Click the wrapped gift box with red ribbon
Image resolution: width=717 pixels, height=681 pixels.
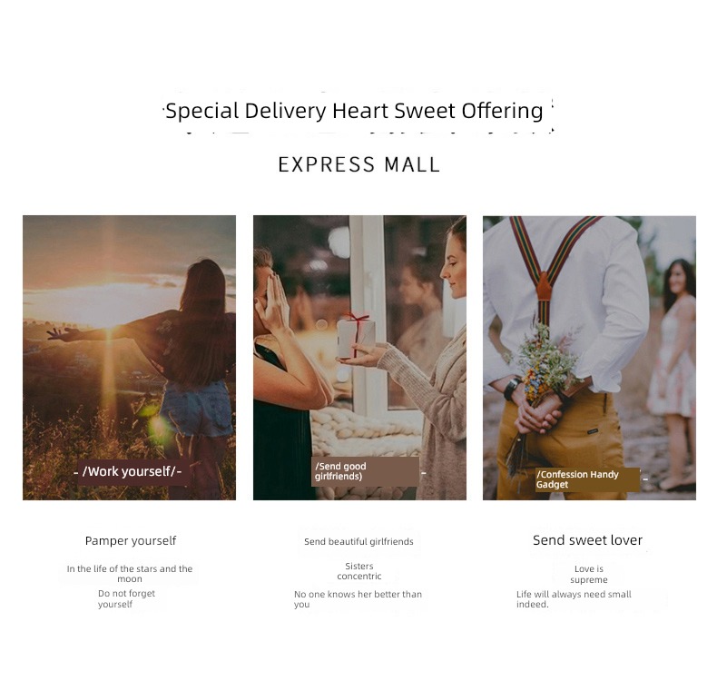tap(357, 337)
